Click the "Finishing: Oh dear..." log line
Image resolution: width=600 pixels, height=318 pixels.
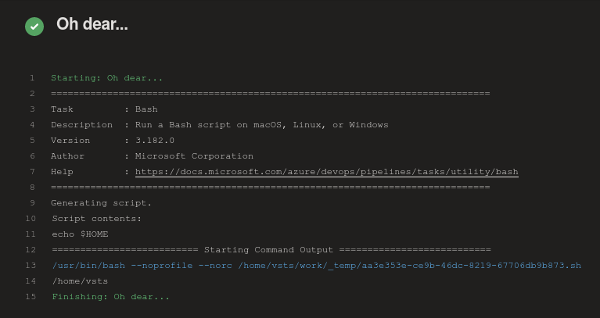click(x=110, y=297)
